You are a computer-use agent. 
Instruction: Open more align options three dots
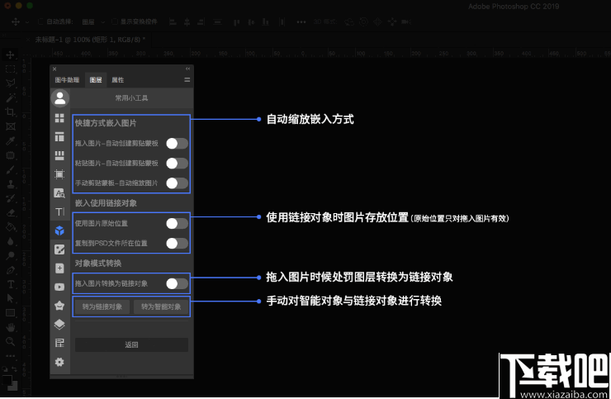(301, 21)
